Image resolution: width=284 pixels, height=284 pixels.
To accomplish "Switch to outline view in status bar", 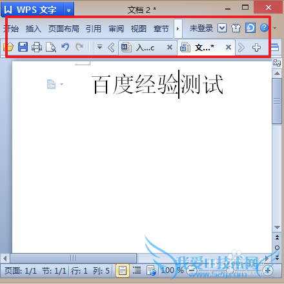I will (x=137, y=270).
